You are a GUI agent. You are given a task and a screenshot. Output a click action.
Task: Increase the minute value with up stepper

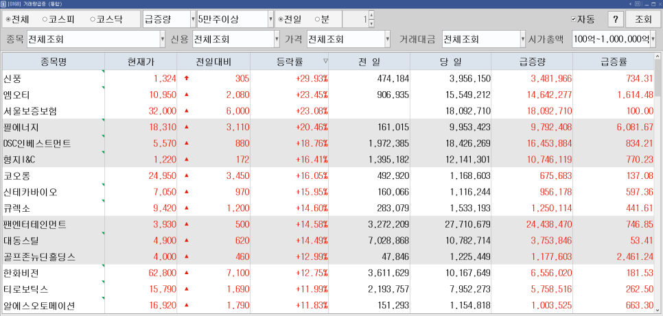371,15
